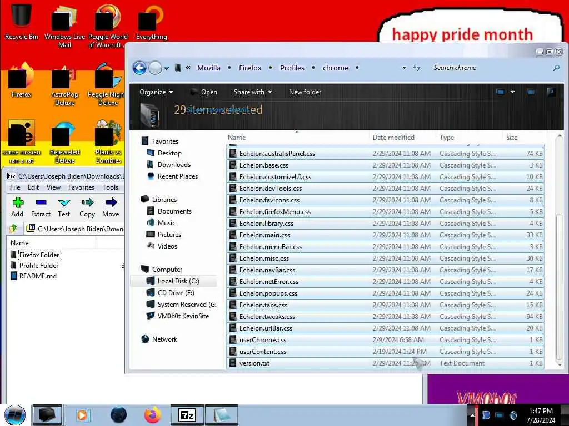569x426 pixels.
Task: Select the version.txt file
Action: 386,363
